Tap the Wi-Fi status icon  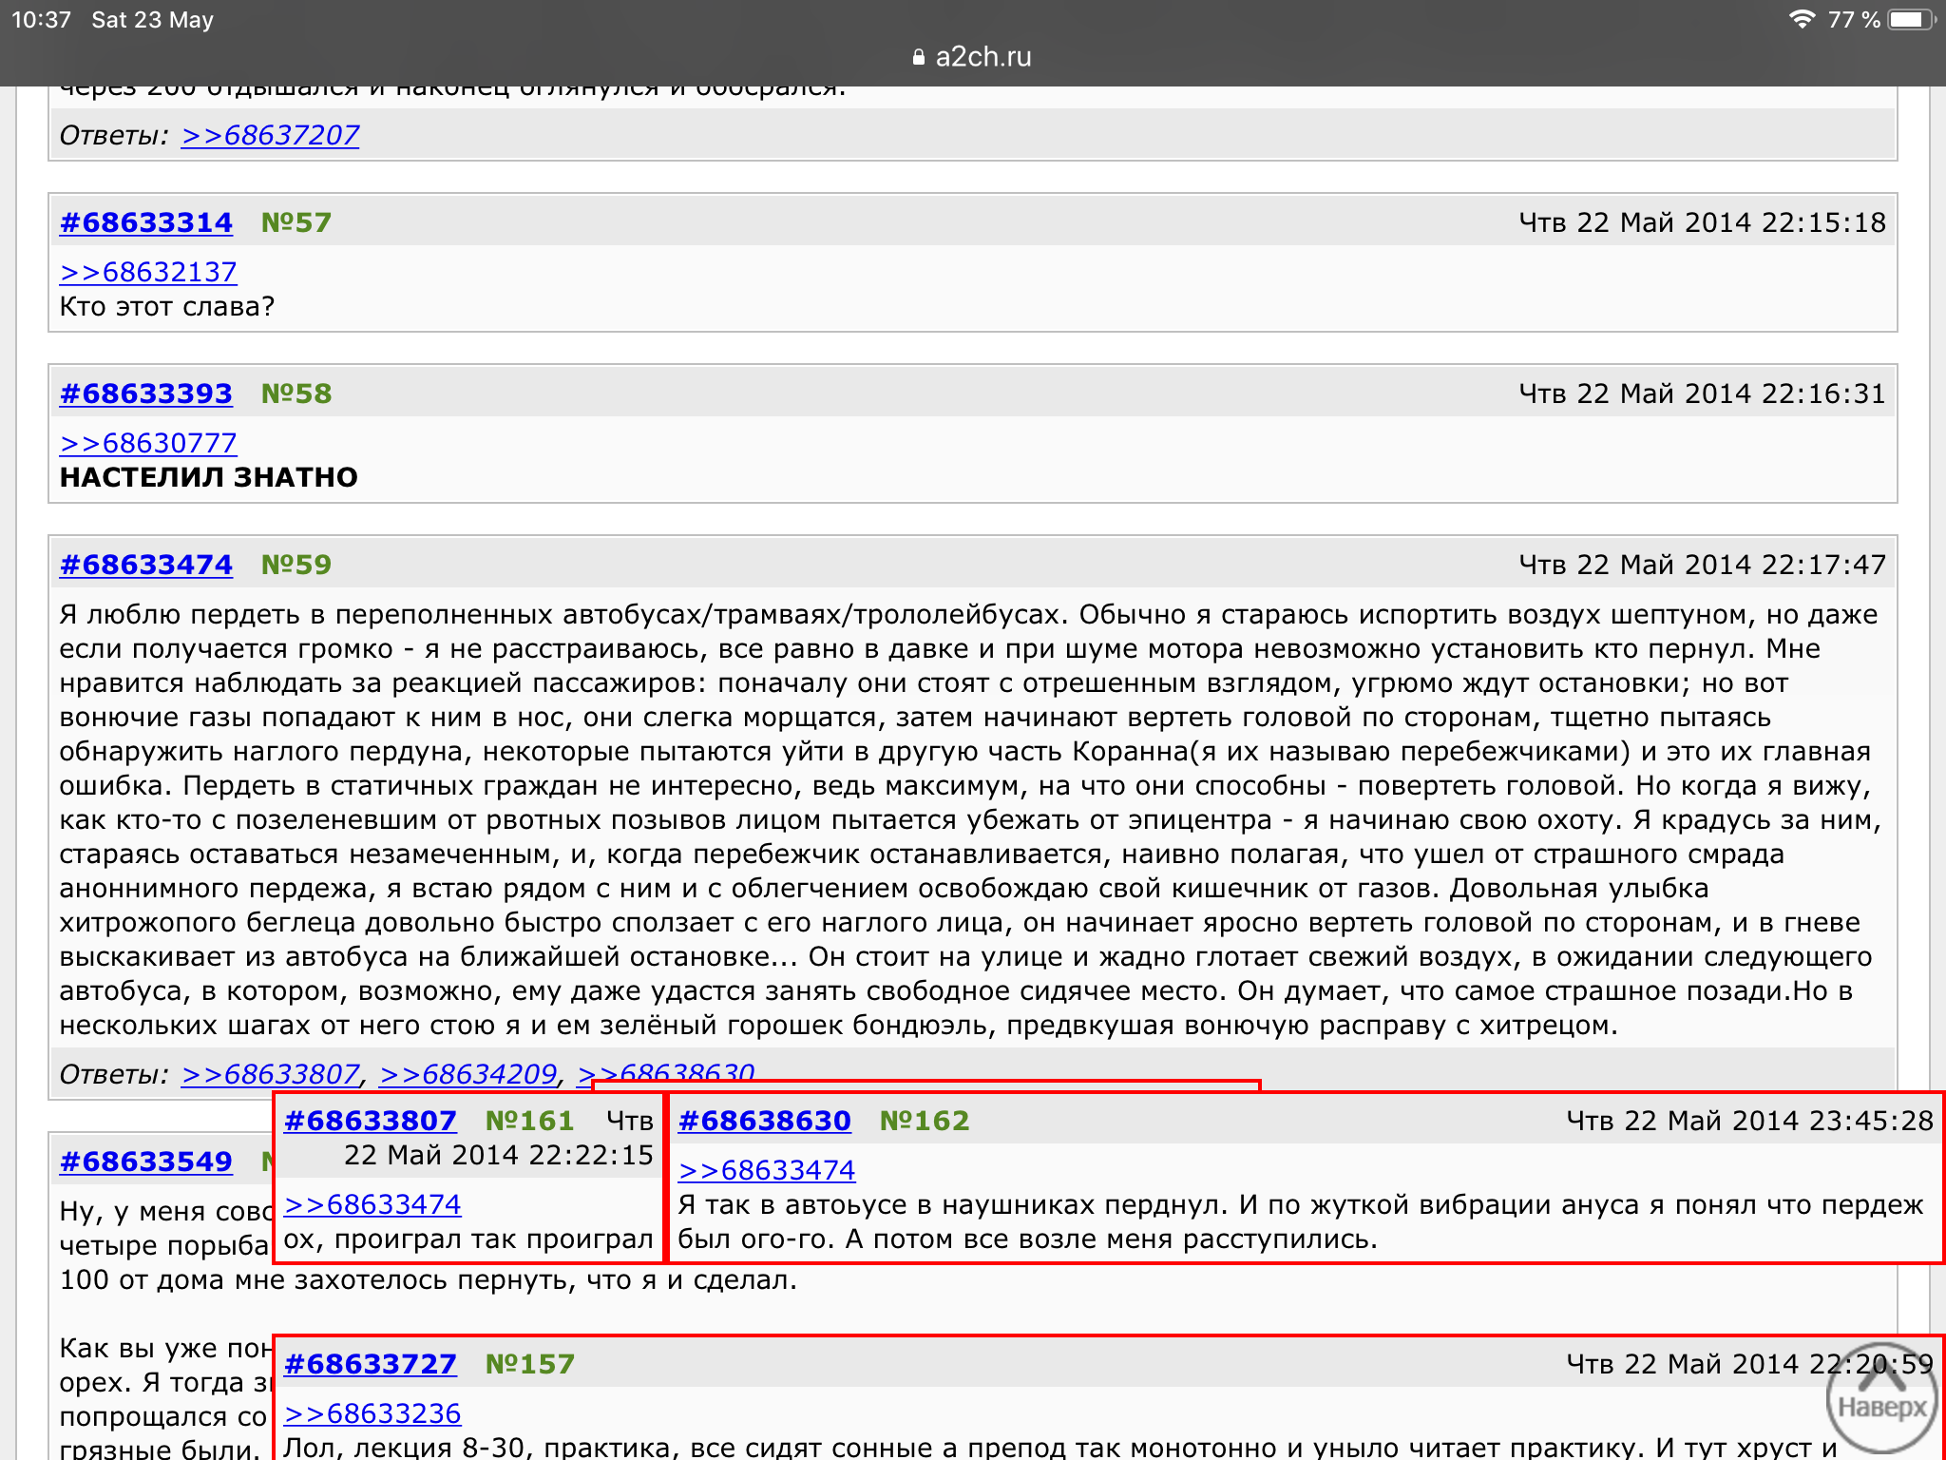tap(1802, 19)
